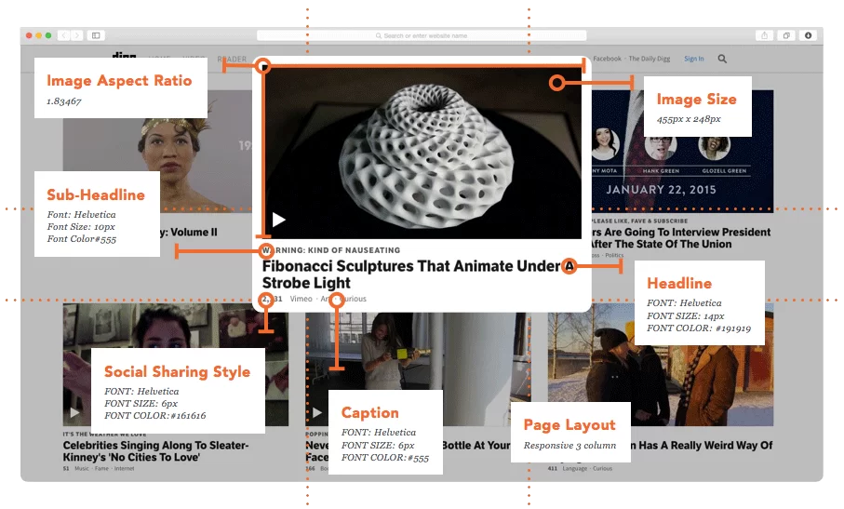This screenshot has width=844, height=509.
Task: Play the Fibonacci sculptures video
Action: click(x=278, y=221)
